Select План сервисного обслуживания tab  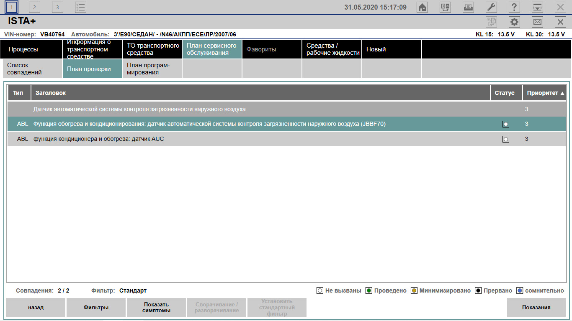[x=212, y=49]
